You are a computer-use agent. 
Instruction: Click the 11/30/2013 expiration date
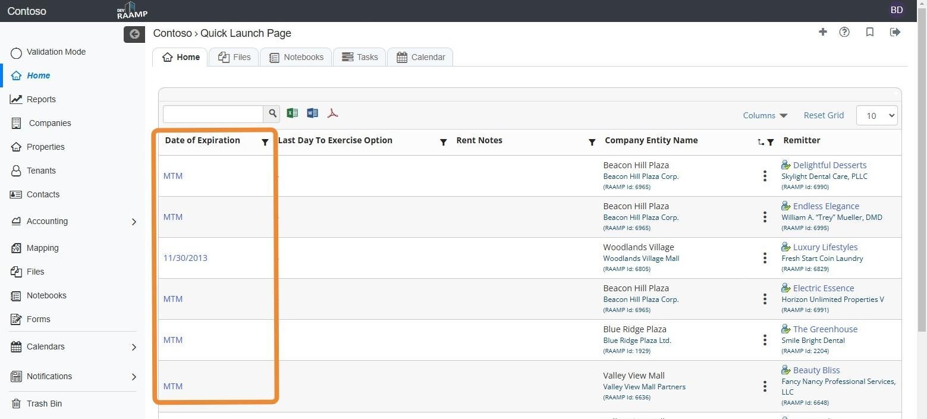(x=186, y=258)
